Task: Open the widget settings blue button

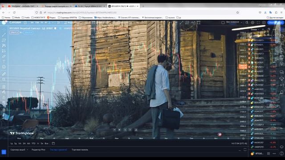Action: 4,152
